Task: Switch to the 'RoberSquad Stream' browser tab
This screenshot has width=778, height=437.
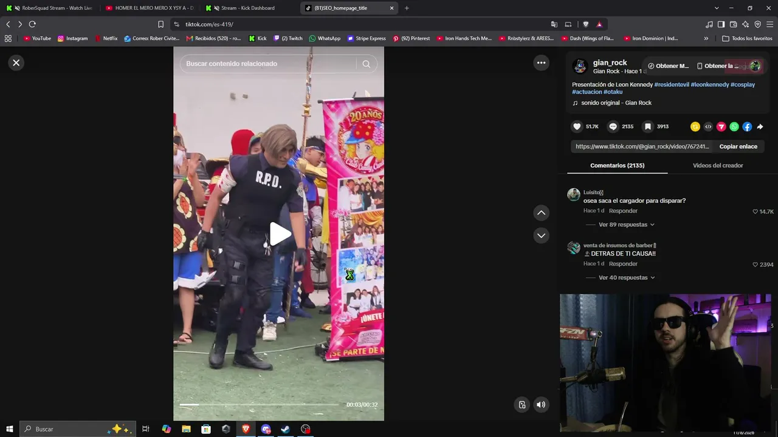Action: (50, 8)
